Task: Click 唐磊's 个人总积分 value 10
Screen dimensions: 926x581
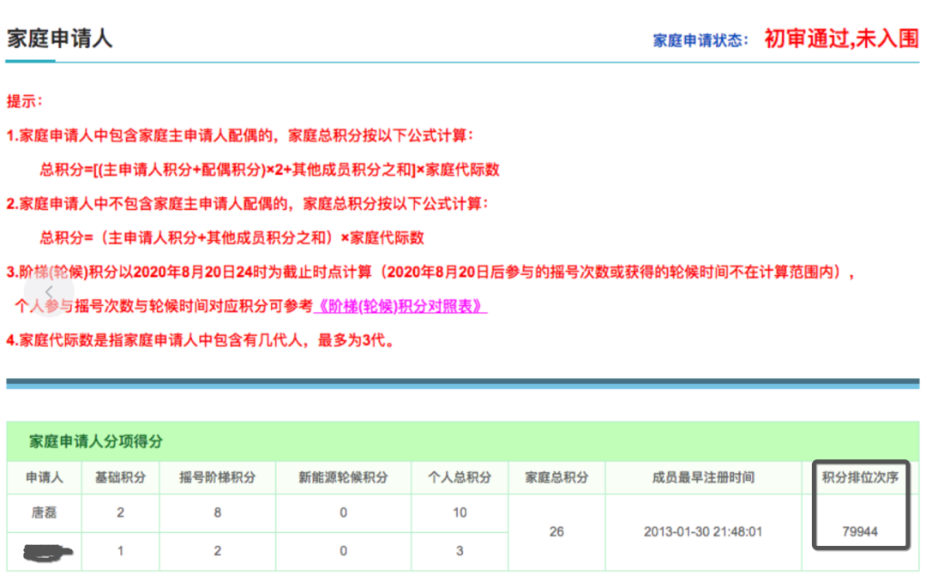Action: click(x=460, y=512)
